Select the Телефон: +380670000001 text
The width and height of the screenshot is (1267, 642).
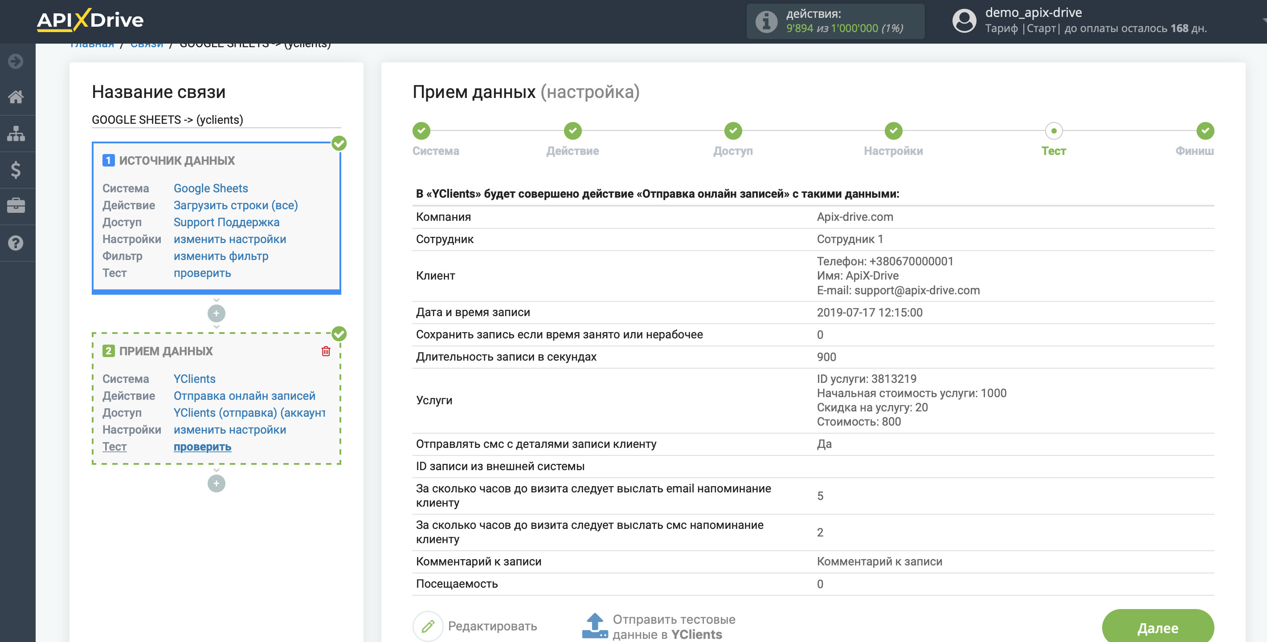point(885,261)
